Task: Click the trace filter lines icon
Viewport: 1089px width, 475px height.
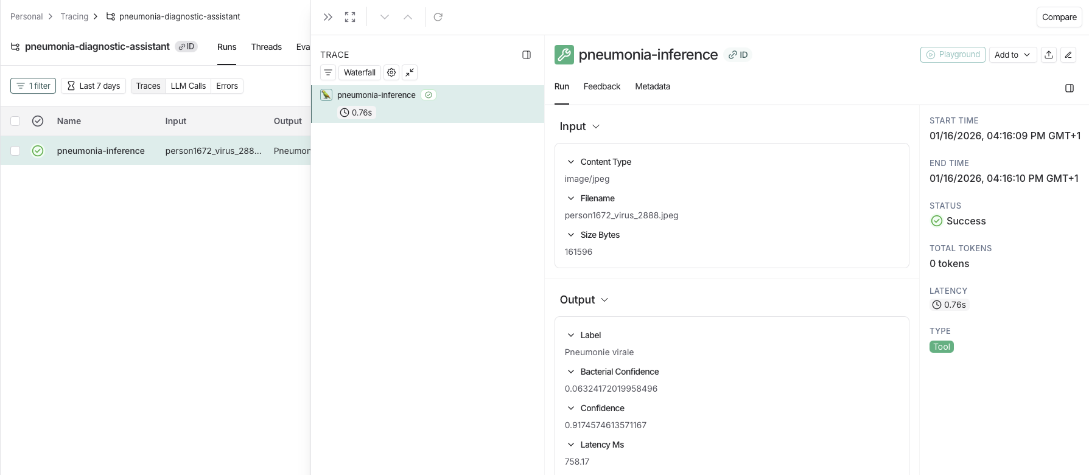Action: (328, 72)
